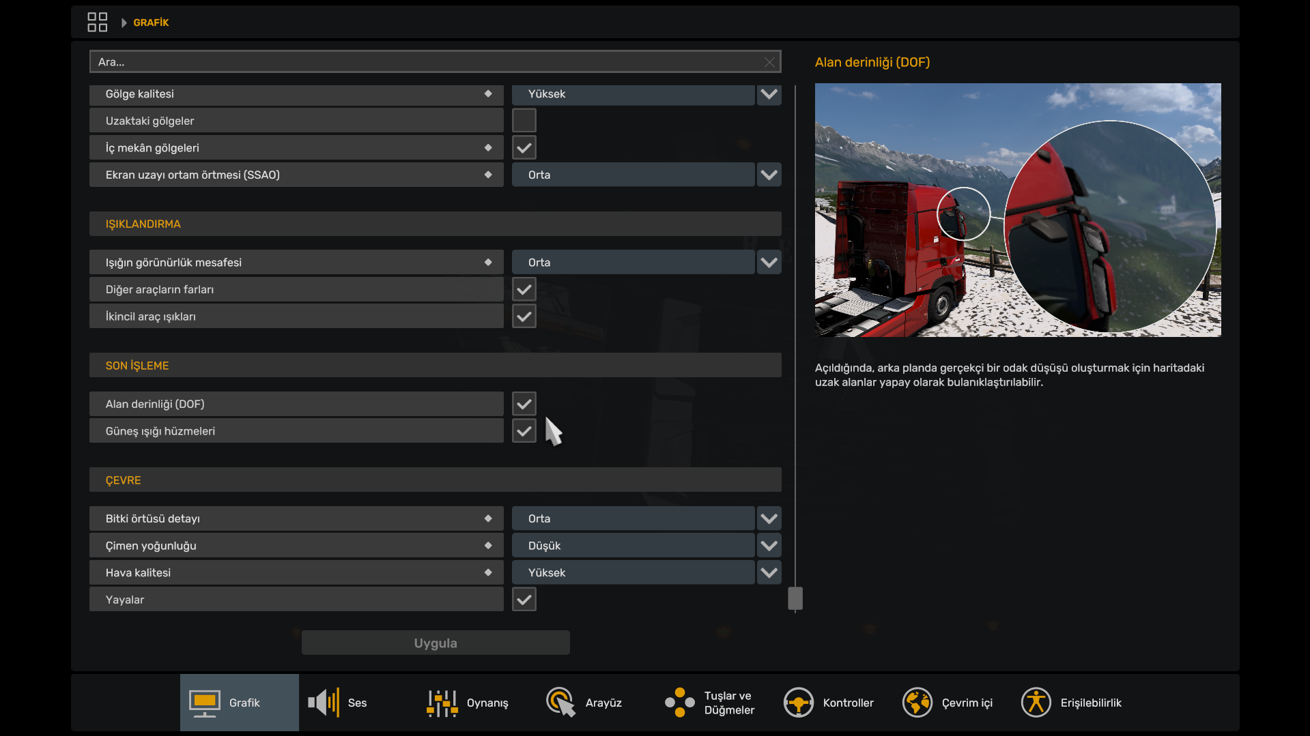The height and width of the screenshot is (736, 1310).
Task: Switch to Grafik tab
Action: (x=240, y=703)
